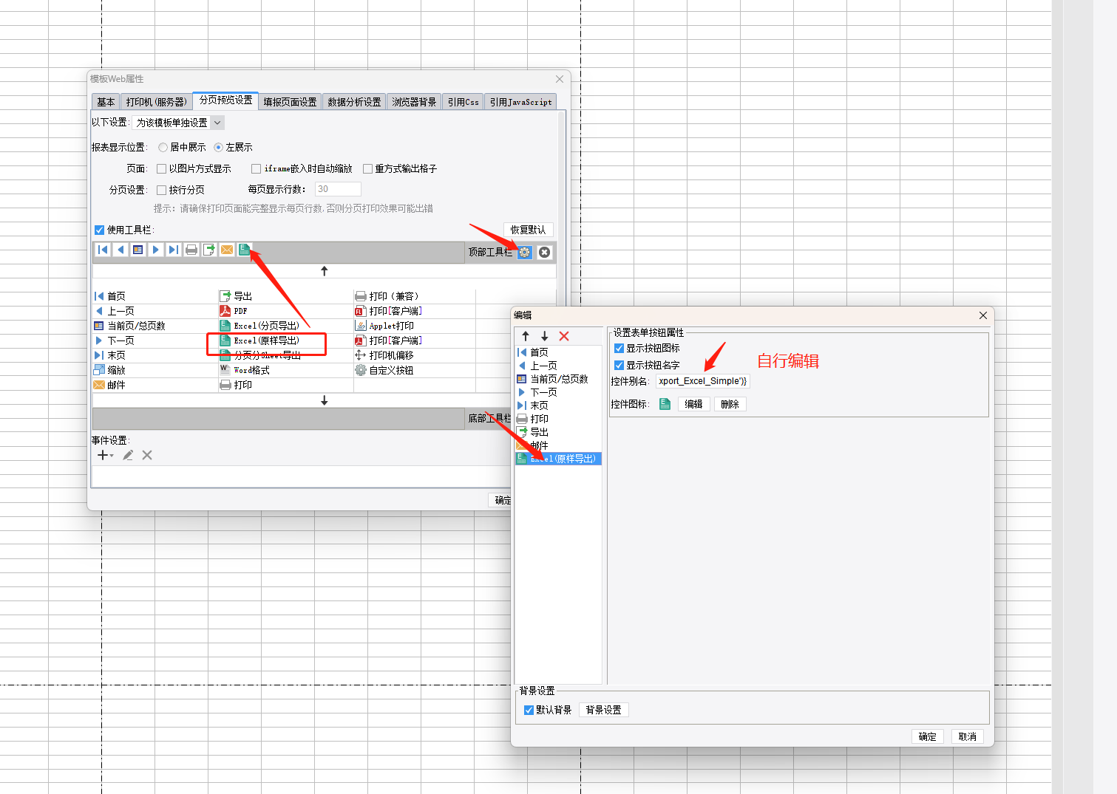
Task: Select 末页 item in 编辑 dialog list
Action: (x=558, y=405)
